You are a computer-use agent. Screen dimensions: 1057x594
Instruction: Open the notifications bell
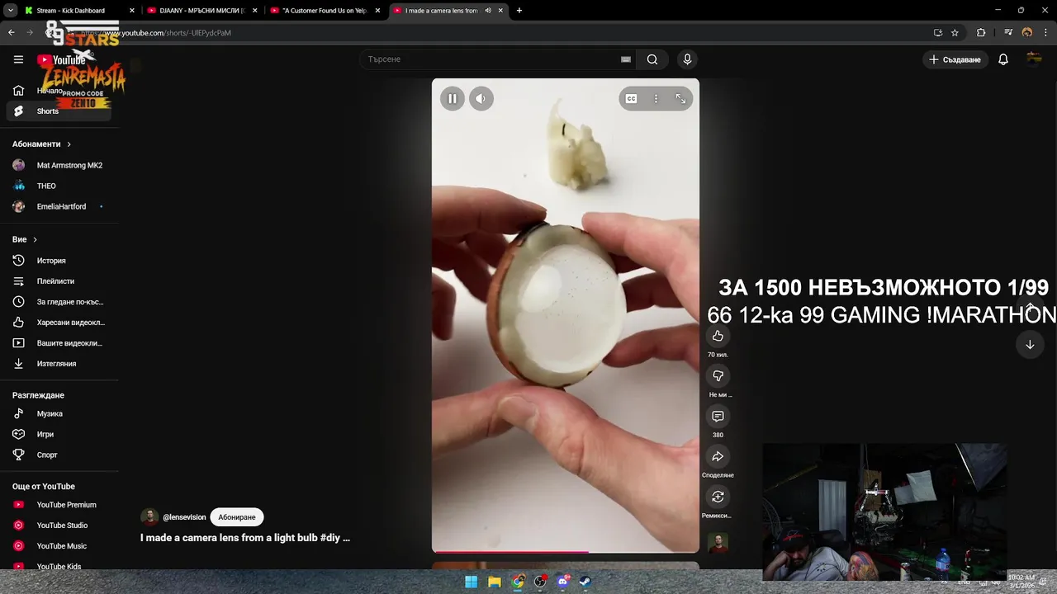(x=1003, y=59)
